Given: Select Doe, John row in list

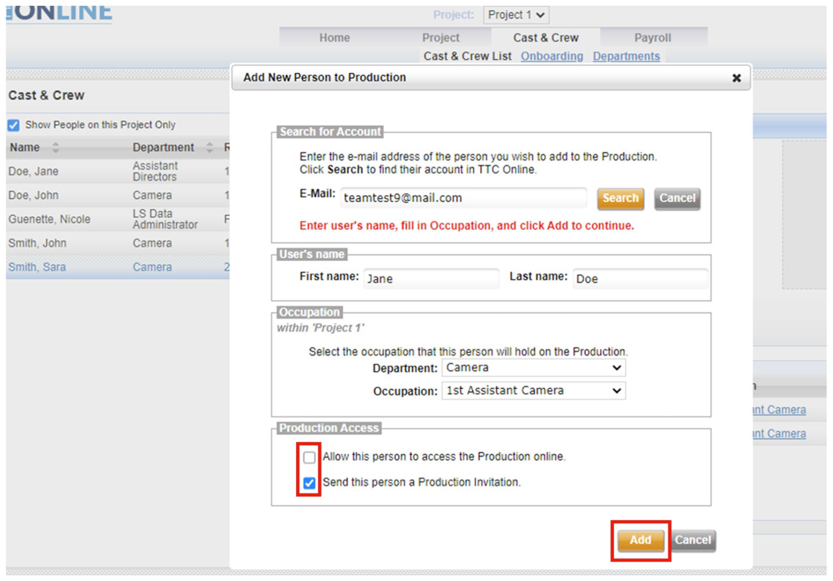Looking at the screenshot, I should [118, 195].
